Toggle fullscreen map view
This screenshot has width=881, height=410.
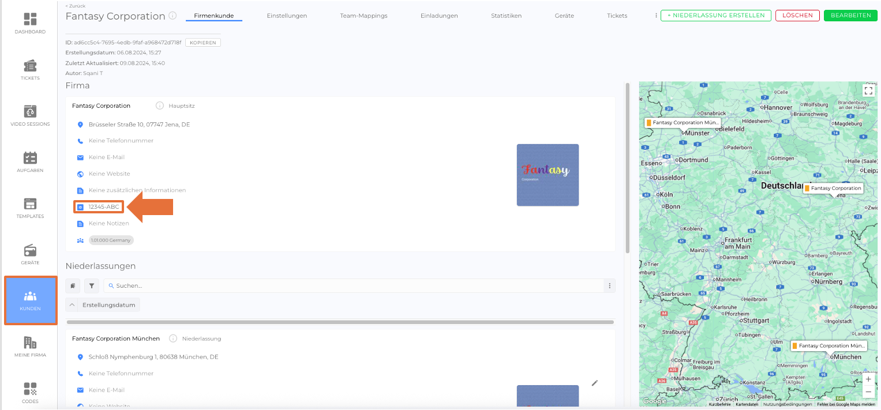tap(868, 91)
